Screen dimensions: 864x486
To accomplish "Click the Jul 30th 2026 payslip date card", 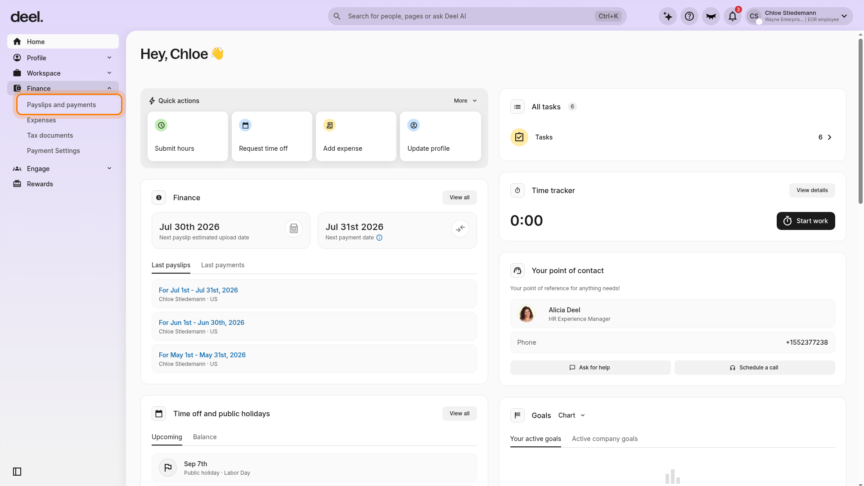I will 231,230.
